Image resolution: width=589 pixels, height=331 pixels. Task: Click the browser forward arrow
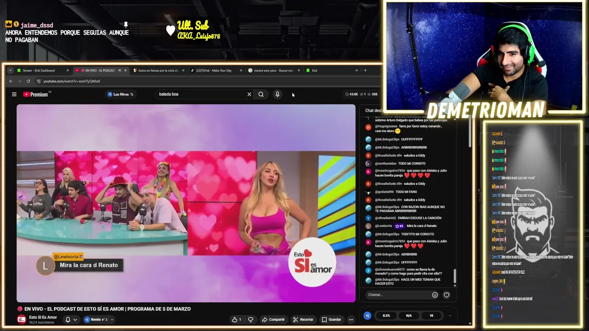point(19,81)
